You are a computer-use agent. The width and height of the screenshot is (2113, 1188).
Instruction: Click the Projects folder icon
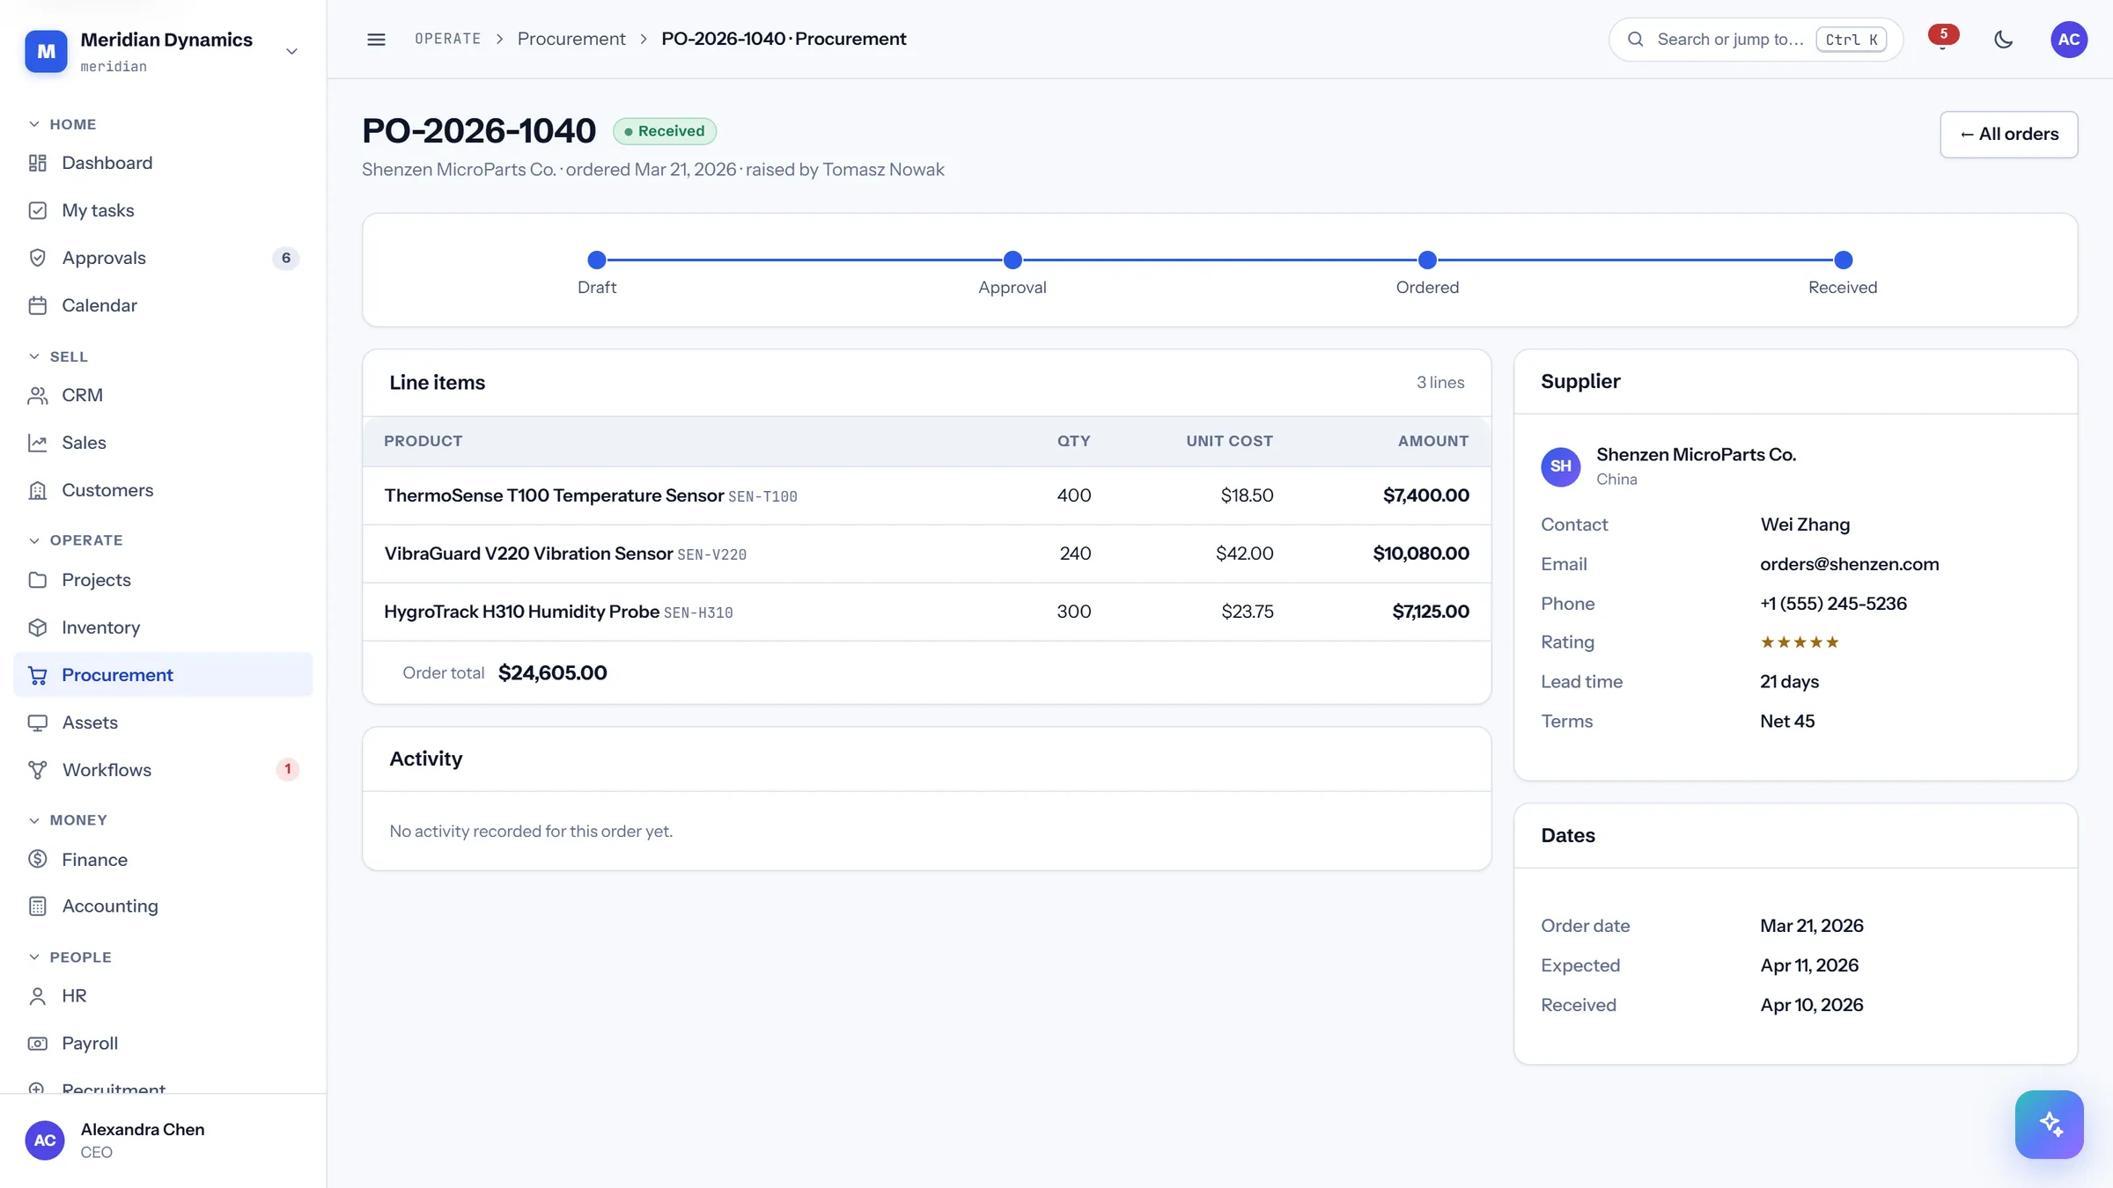click(x=37, y=580)
